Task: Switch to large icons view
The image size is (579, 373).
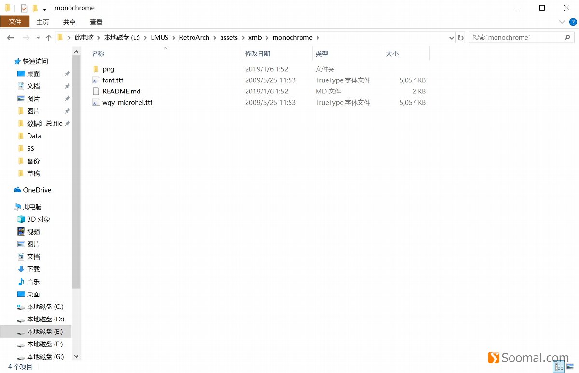Action: coord(570,367)
